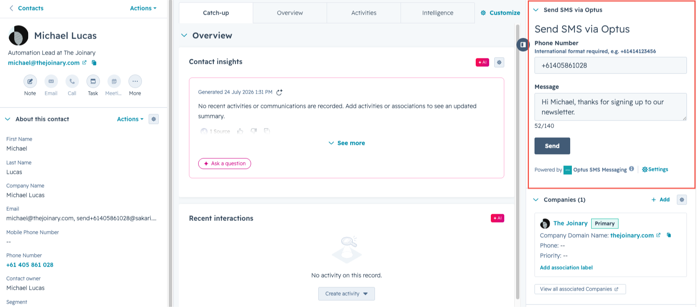Click Ask a question button
697x307 pixels.
[225, 163]
